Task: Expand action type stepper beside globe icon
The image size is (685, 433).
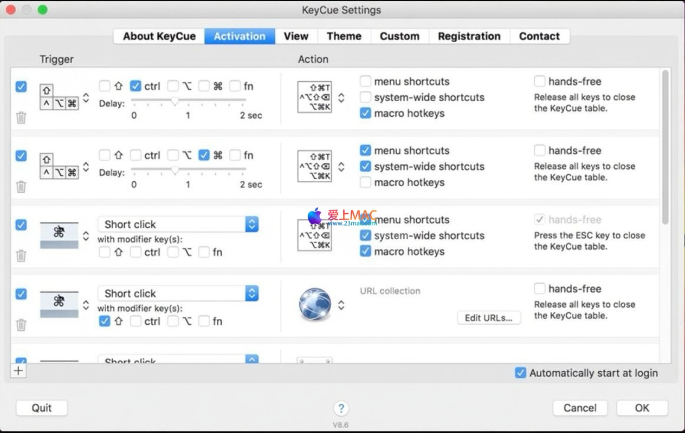Action: (x=341, y=305)
